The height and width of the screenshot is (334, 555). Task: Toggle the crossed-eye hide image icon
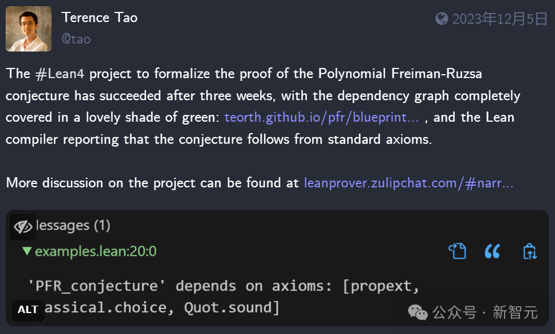click(23, 227)
